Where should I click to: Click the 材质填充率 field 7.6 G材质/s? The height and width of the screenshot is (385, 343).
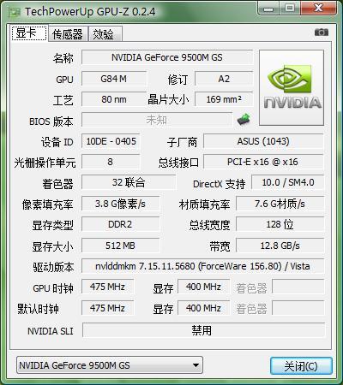click(280, 204)
